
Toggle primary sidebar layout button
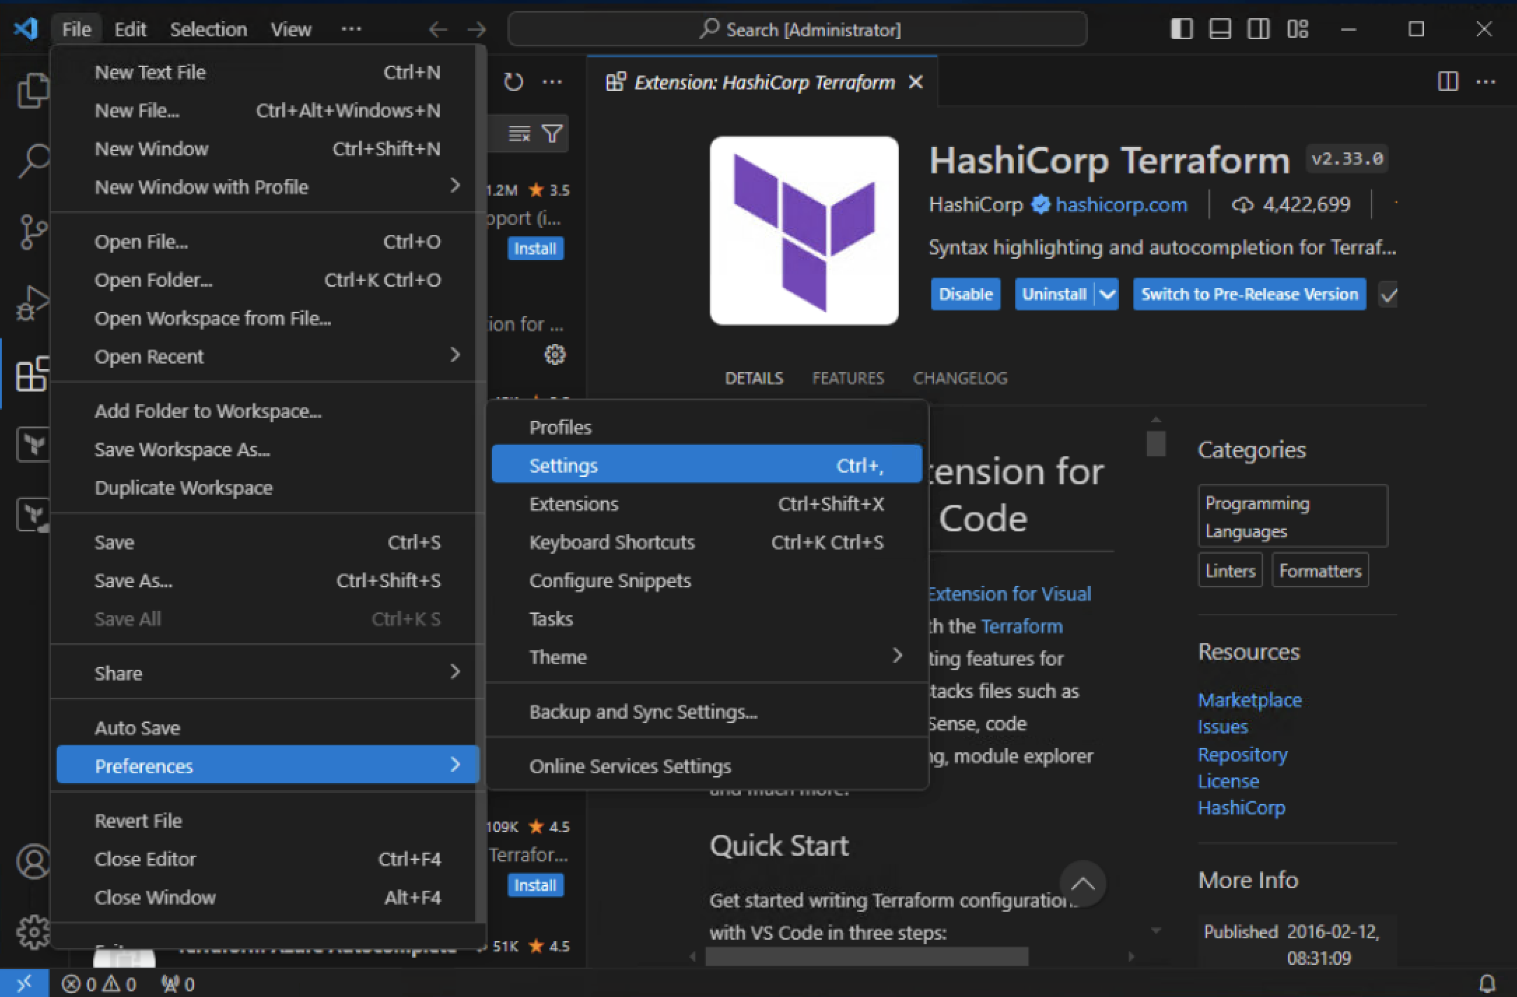[x=1181, y=29]
